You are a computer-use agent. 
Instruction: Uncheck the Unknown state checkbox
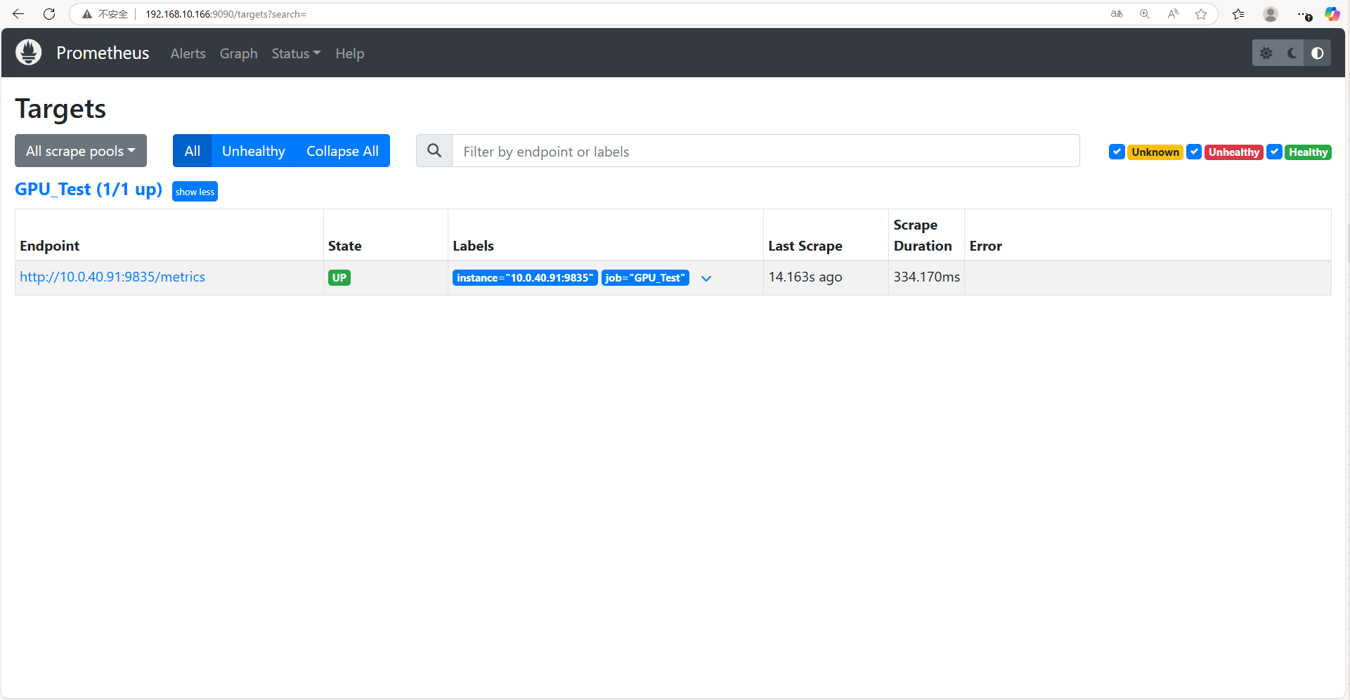1117,152
